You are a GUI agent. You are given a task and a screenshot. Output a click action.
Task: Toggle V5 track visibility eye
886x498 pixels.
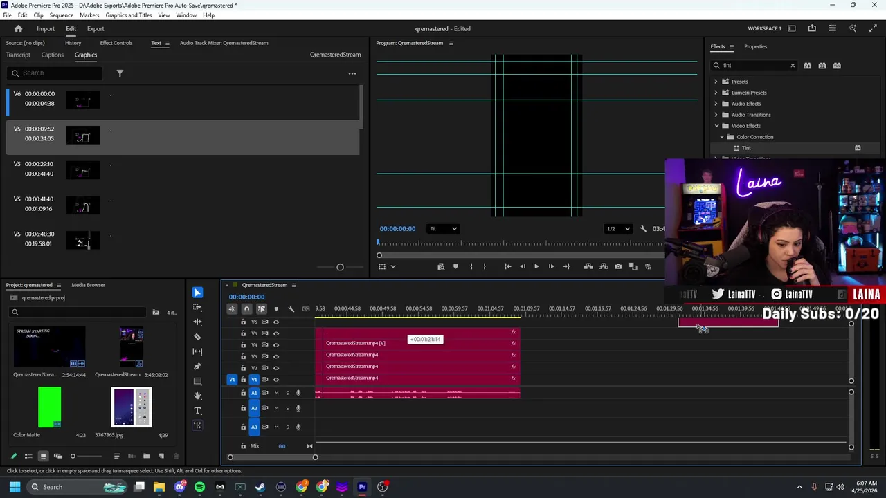[275, 333]
